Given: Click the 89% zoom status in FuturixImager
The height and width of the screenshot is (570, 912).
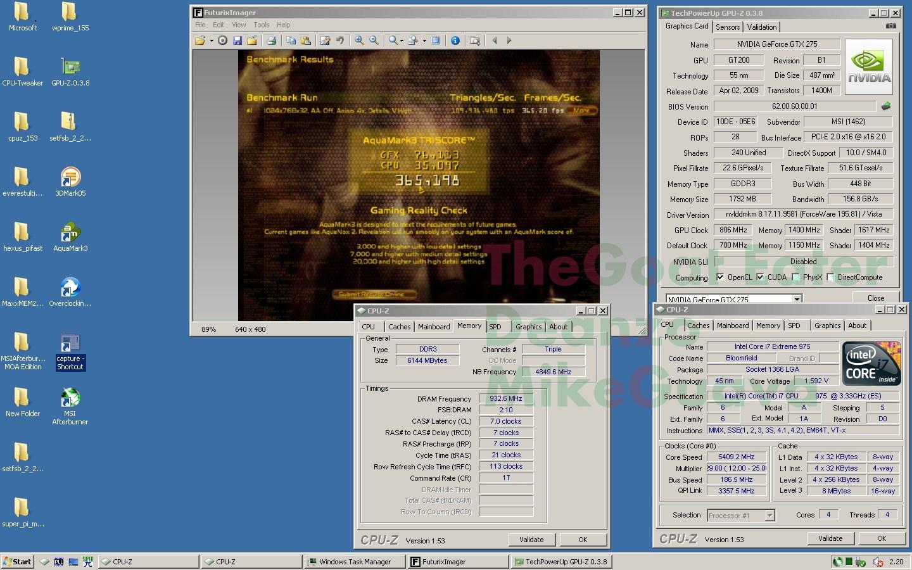Looking at the screenshot, I should pos(208,329).
